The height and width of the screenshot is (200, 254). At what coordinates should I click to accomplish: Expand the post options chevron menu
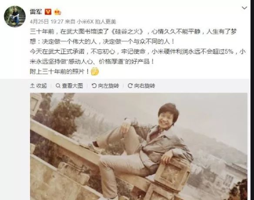click(x=244, y=8)
